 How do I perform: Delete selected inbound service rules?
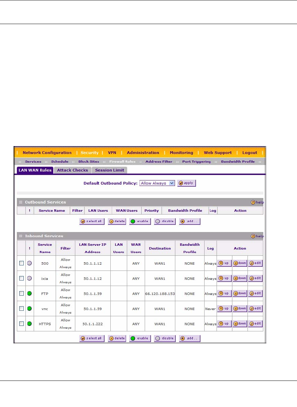(x=117, y=339)
